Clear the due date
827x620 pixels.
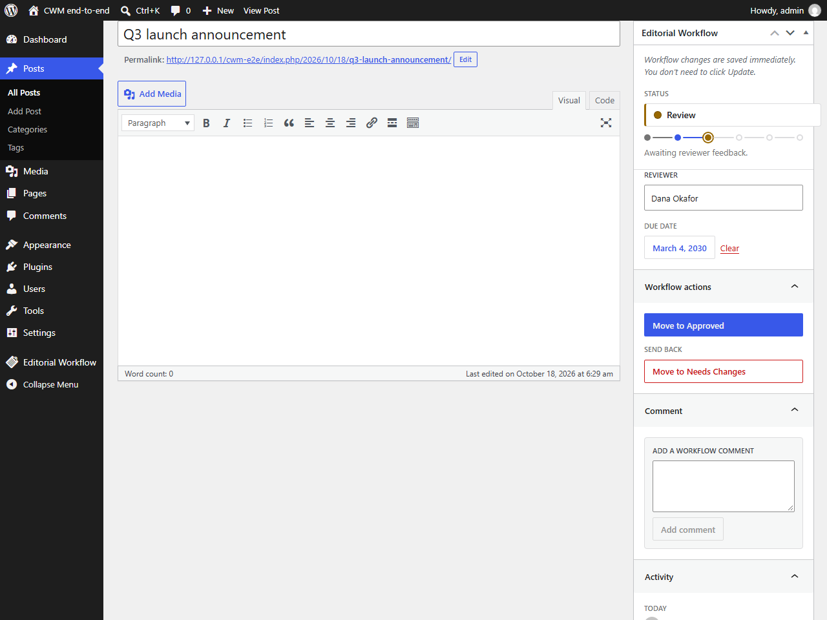pyautogui.click(x=729, y=248)
